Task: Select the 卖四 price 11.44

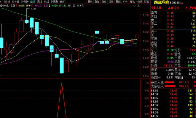Action: [170, 16]
